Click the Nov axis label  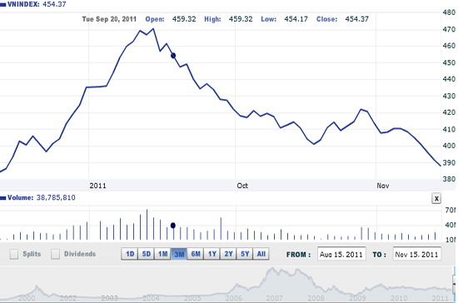tap(383, 186)
